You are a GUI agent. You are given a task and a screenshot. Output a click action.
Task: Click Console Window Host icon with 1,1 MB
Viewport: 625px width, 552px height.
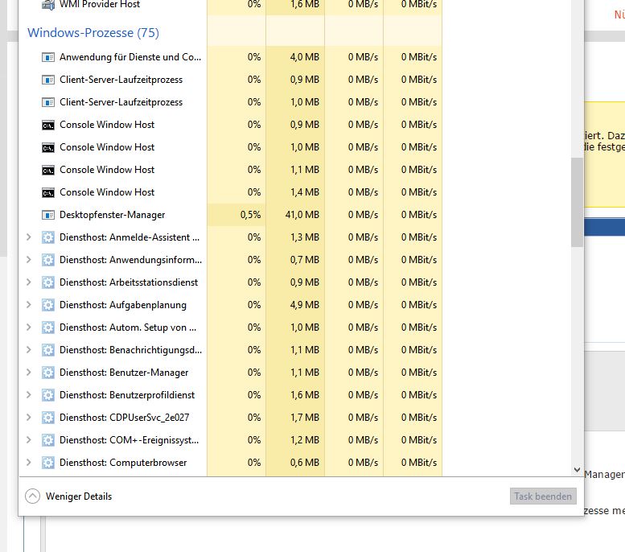pyautogui.click(x=48, y=171)
